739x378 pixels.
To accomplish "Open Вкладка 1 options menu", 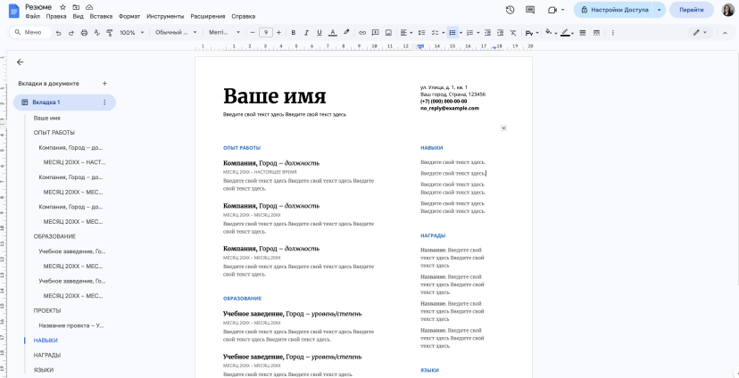I will click(104, 103).
